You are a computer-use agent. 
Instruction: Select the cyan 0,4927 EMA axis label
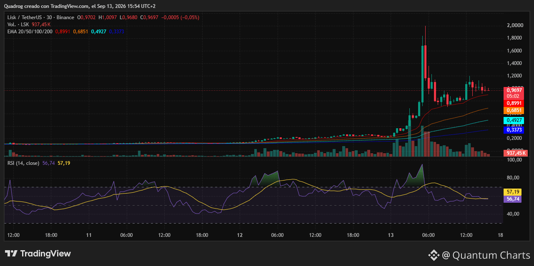coord(513,120)
